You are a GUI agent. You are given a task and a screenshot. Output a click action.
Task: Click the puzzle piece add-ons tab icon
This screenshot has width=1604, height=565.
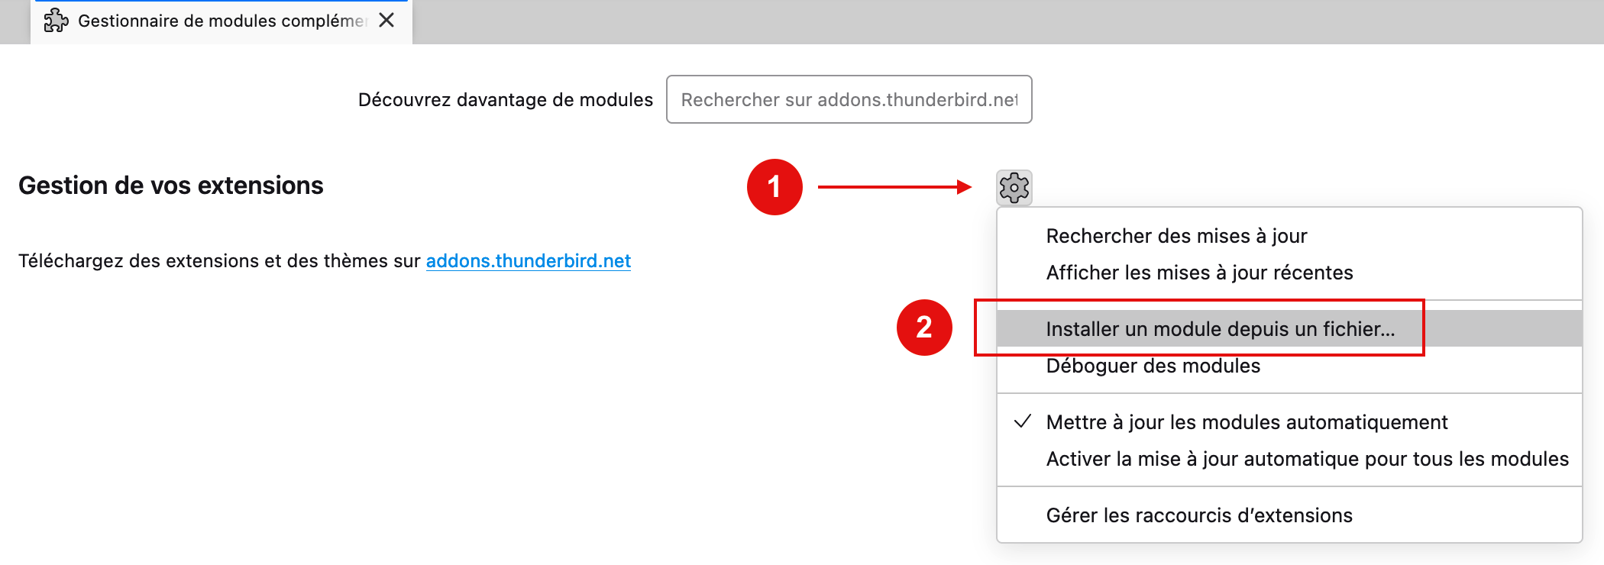coord(57,21)
